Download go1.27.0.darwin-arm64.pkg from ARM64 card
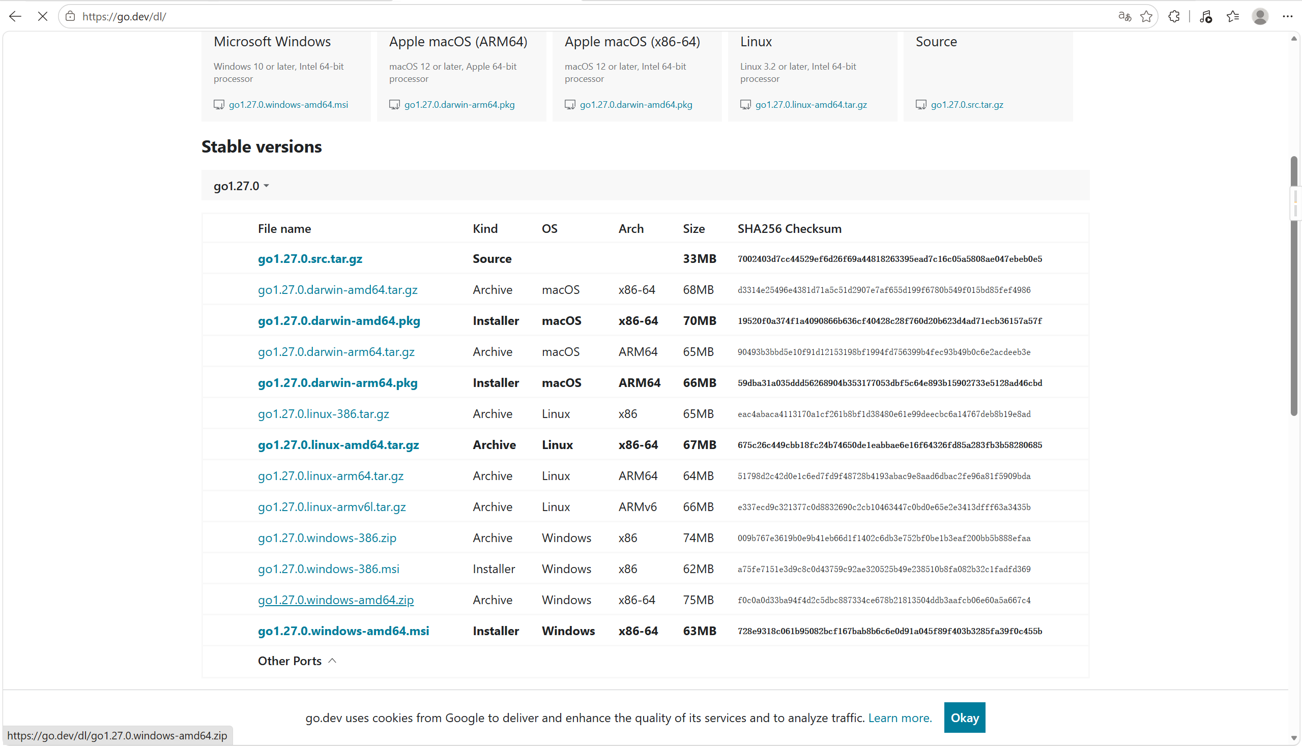This screenshot has height=746, width=1302. pyautogui.click(x=459, y=105)
